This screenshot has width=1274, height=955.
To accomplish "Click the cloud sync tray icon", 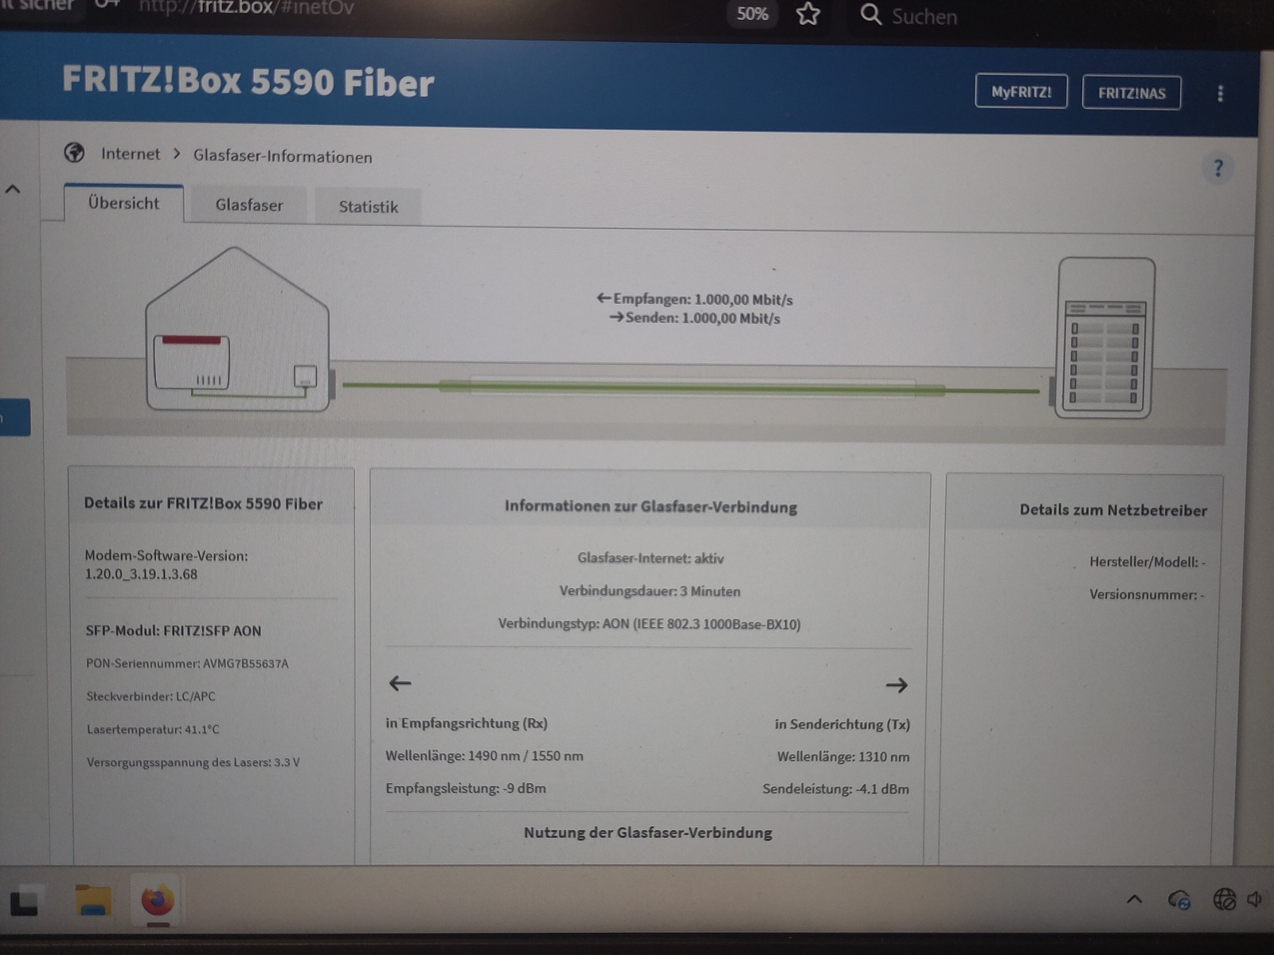I will coord(1178,900).
